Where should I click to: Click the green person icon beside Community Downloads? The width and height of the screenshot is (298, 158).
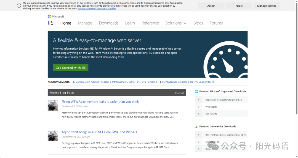point(196,127)
